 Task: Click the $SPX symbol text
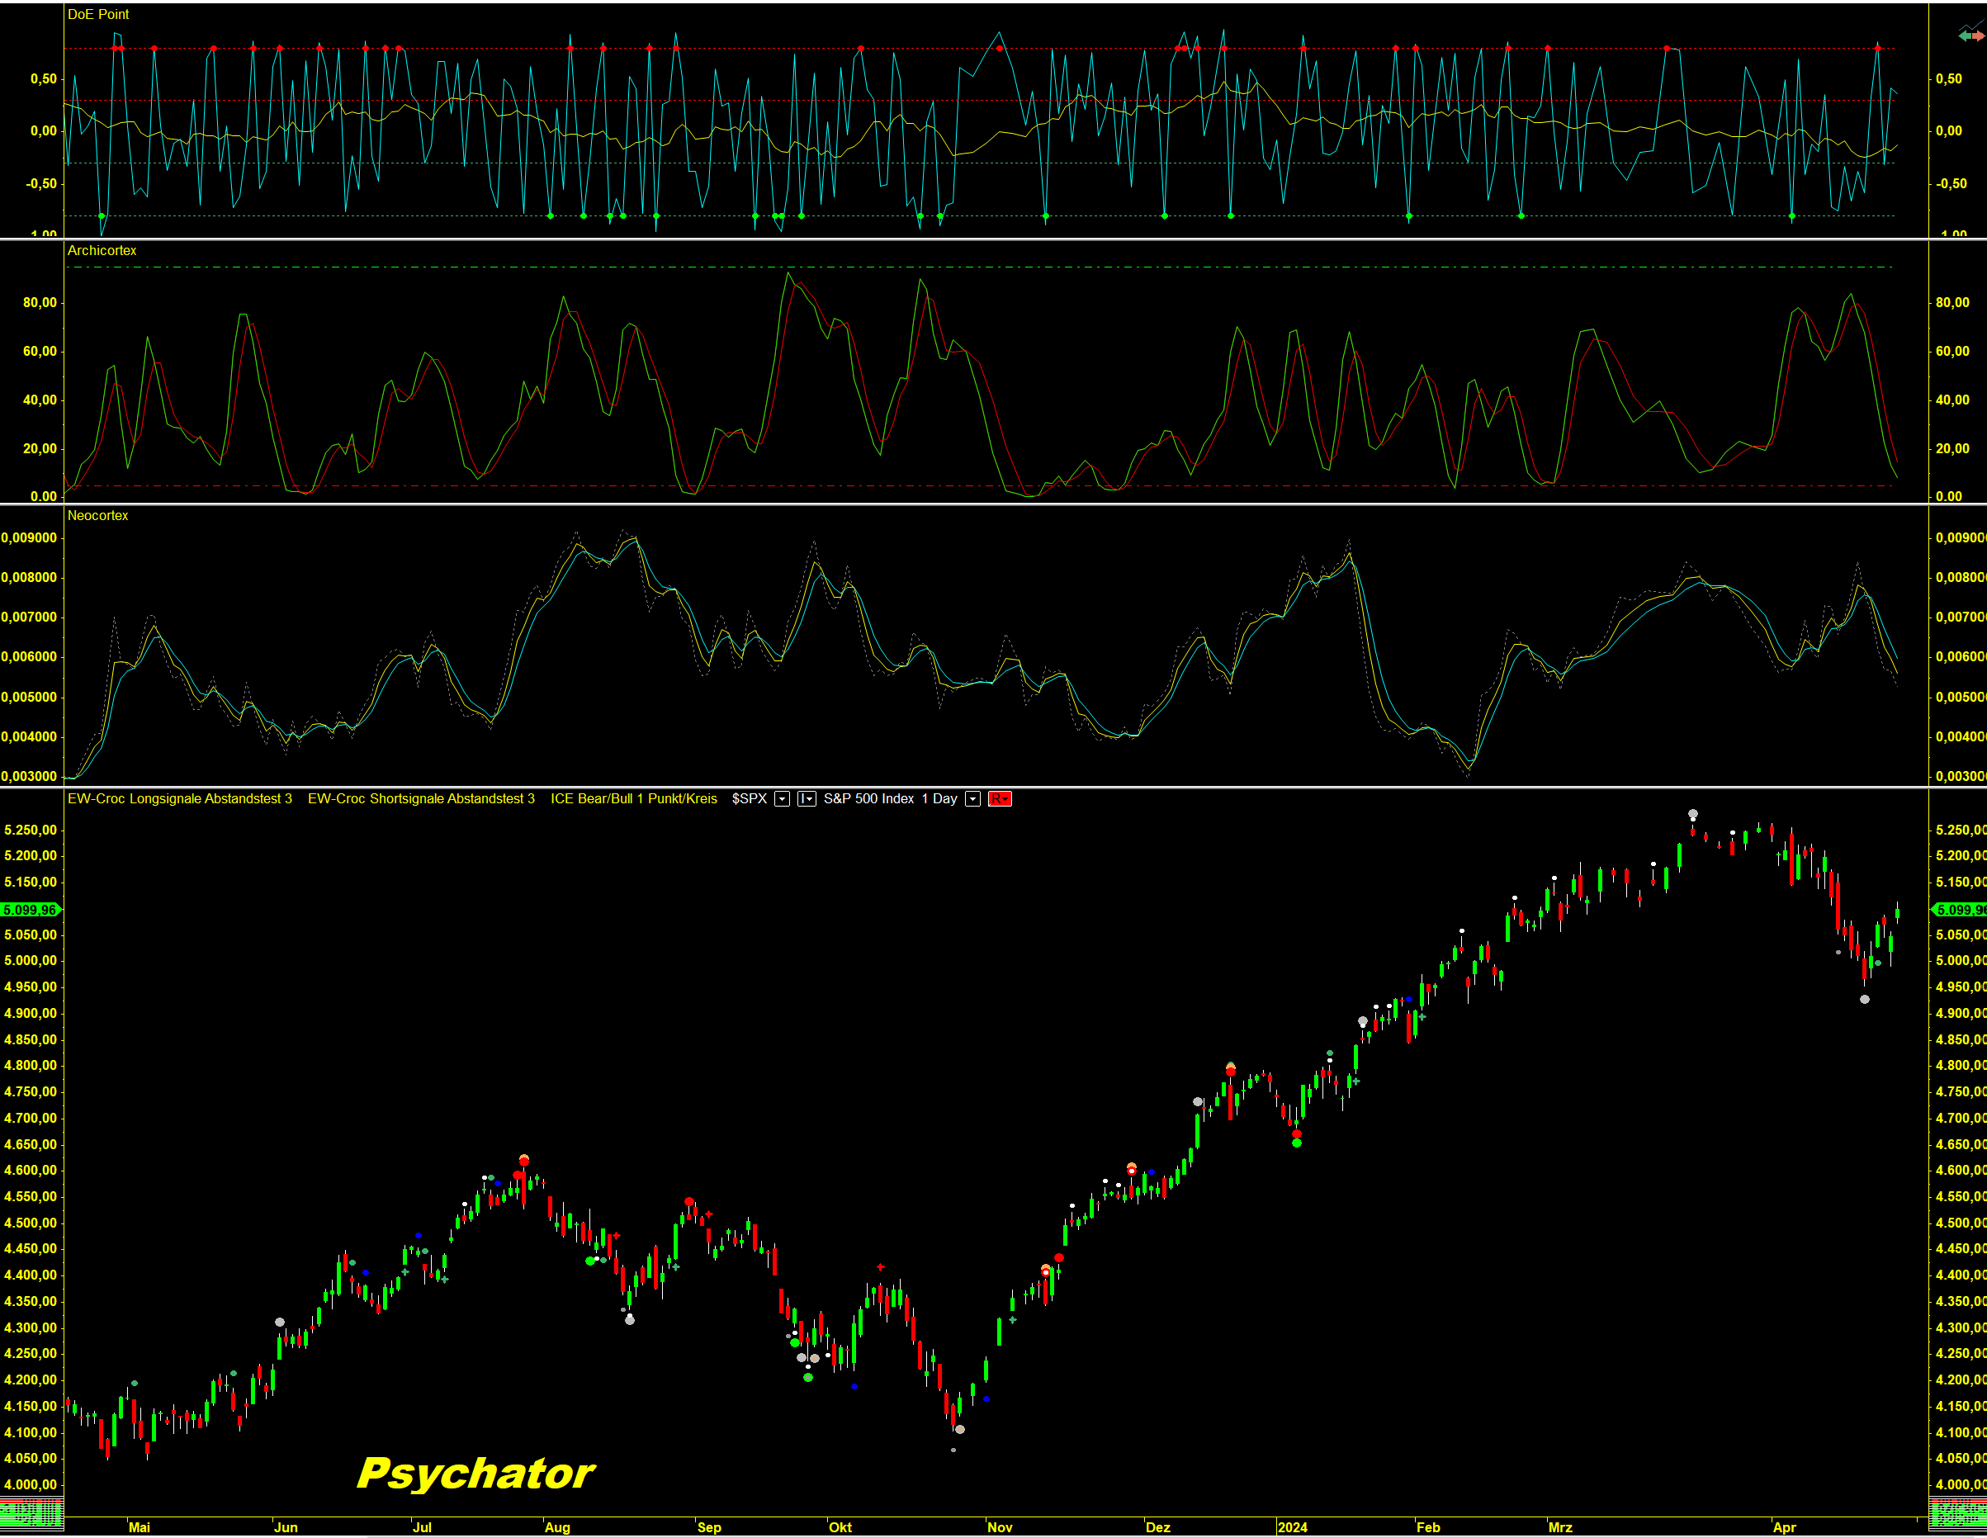[x=749, y=799]
